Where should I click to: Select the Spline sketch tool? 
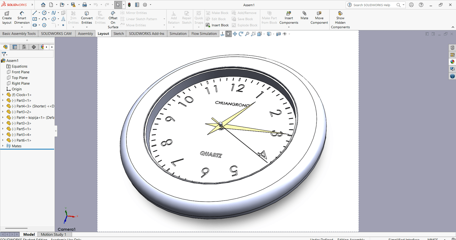click(54, 13)
